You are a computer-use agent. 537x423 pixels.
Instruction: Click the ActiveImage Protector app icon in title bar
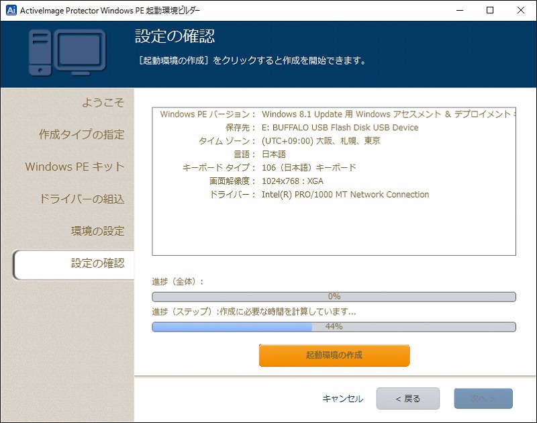[x=11, y=10]
